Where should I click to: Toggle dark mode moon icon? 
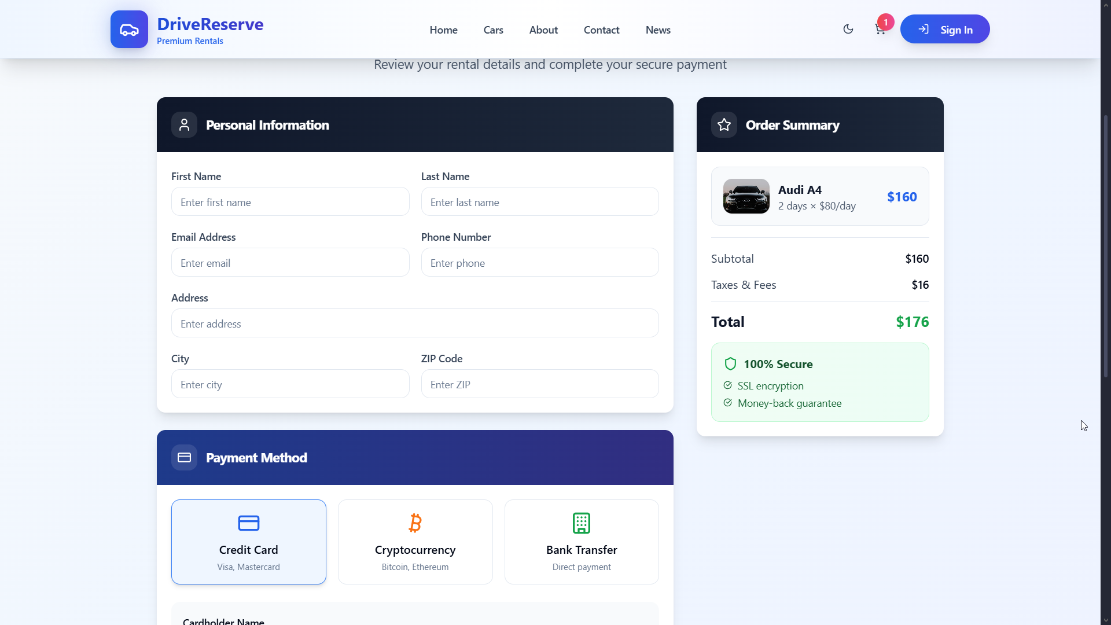click(848, 29)
